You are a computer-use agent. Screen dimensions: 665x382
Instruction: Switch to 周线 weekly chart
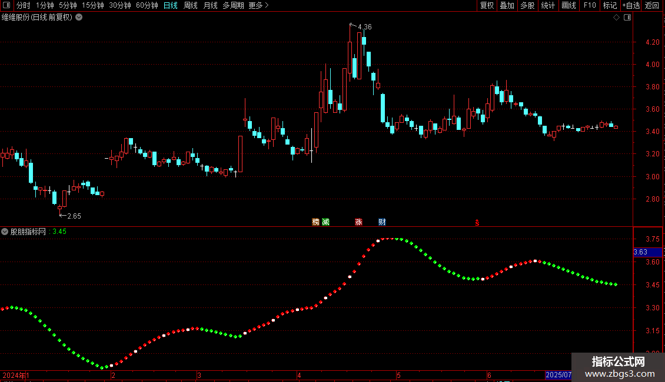point(191,5)
